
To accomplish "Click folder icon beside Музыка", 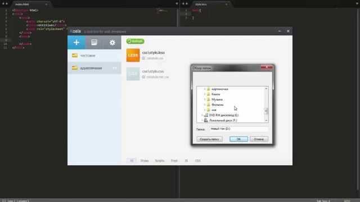I will (209, 99).
